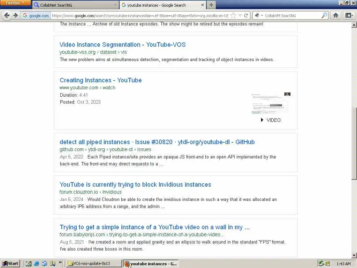Image resolution: width=357 pixels, height=268 pixels.
Task: Click the Forward navigation arrow
Action: coord(15,15)
